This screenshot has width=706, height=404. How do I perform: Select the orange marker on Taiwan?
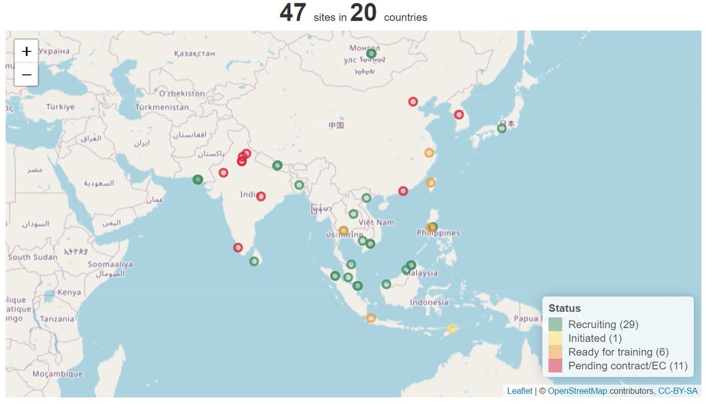point(431,182)
